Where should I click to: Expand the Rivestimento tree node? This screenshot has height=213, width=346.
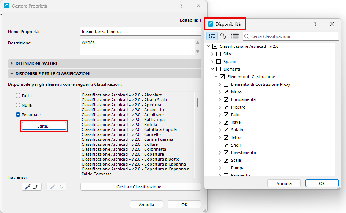tap(220, 153)
